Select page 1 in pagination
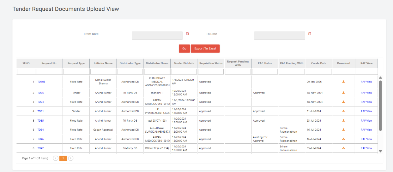This screenshot has height=172, width=393. tap(63, 158)
